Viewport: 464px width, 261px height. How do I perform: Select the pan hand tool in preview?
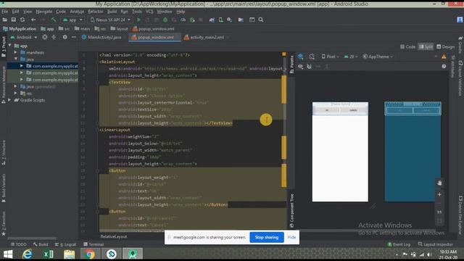click(x=439, y=183)
